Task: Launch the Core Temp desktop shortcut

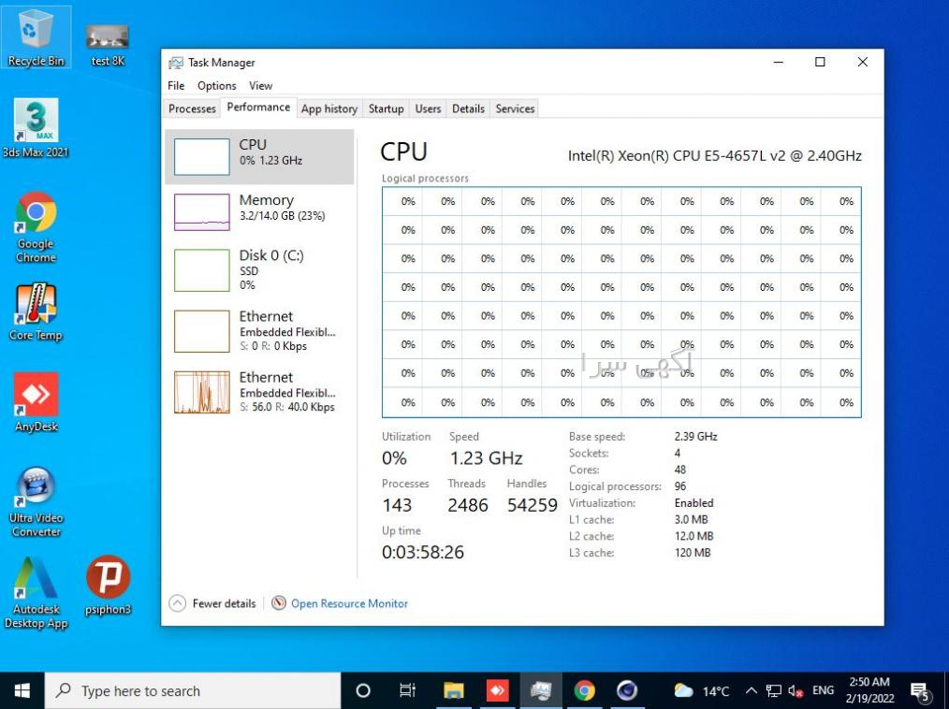Action: tap(36, 311)
